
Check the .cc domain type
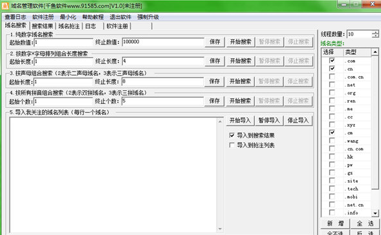coord(332,117)
